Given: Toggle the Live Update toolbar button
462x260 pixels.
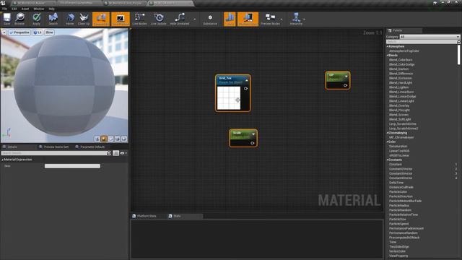Looking at the screenshot, I should click(159, 19).
